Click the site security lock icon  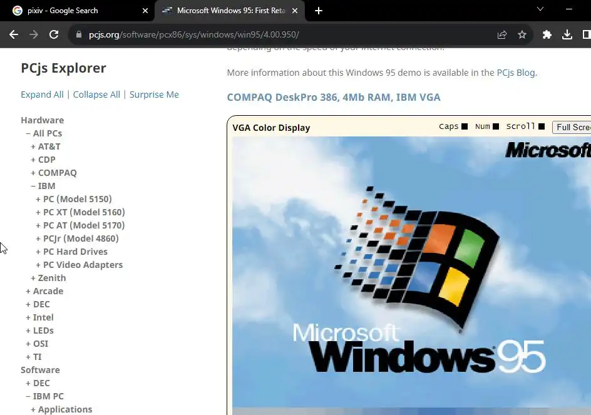coord(78,34)
